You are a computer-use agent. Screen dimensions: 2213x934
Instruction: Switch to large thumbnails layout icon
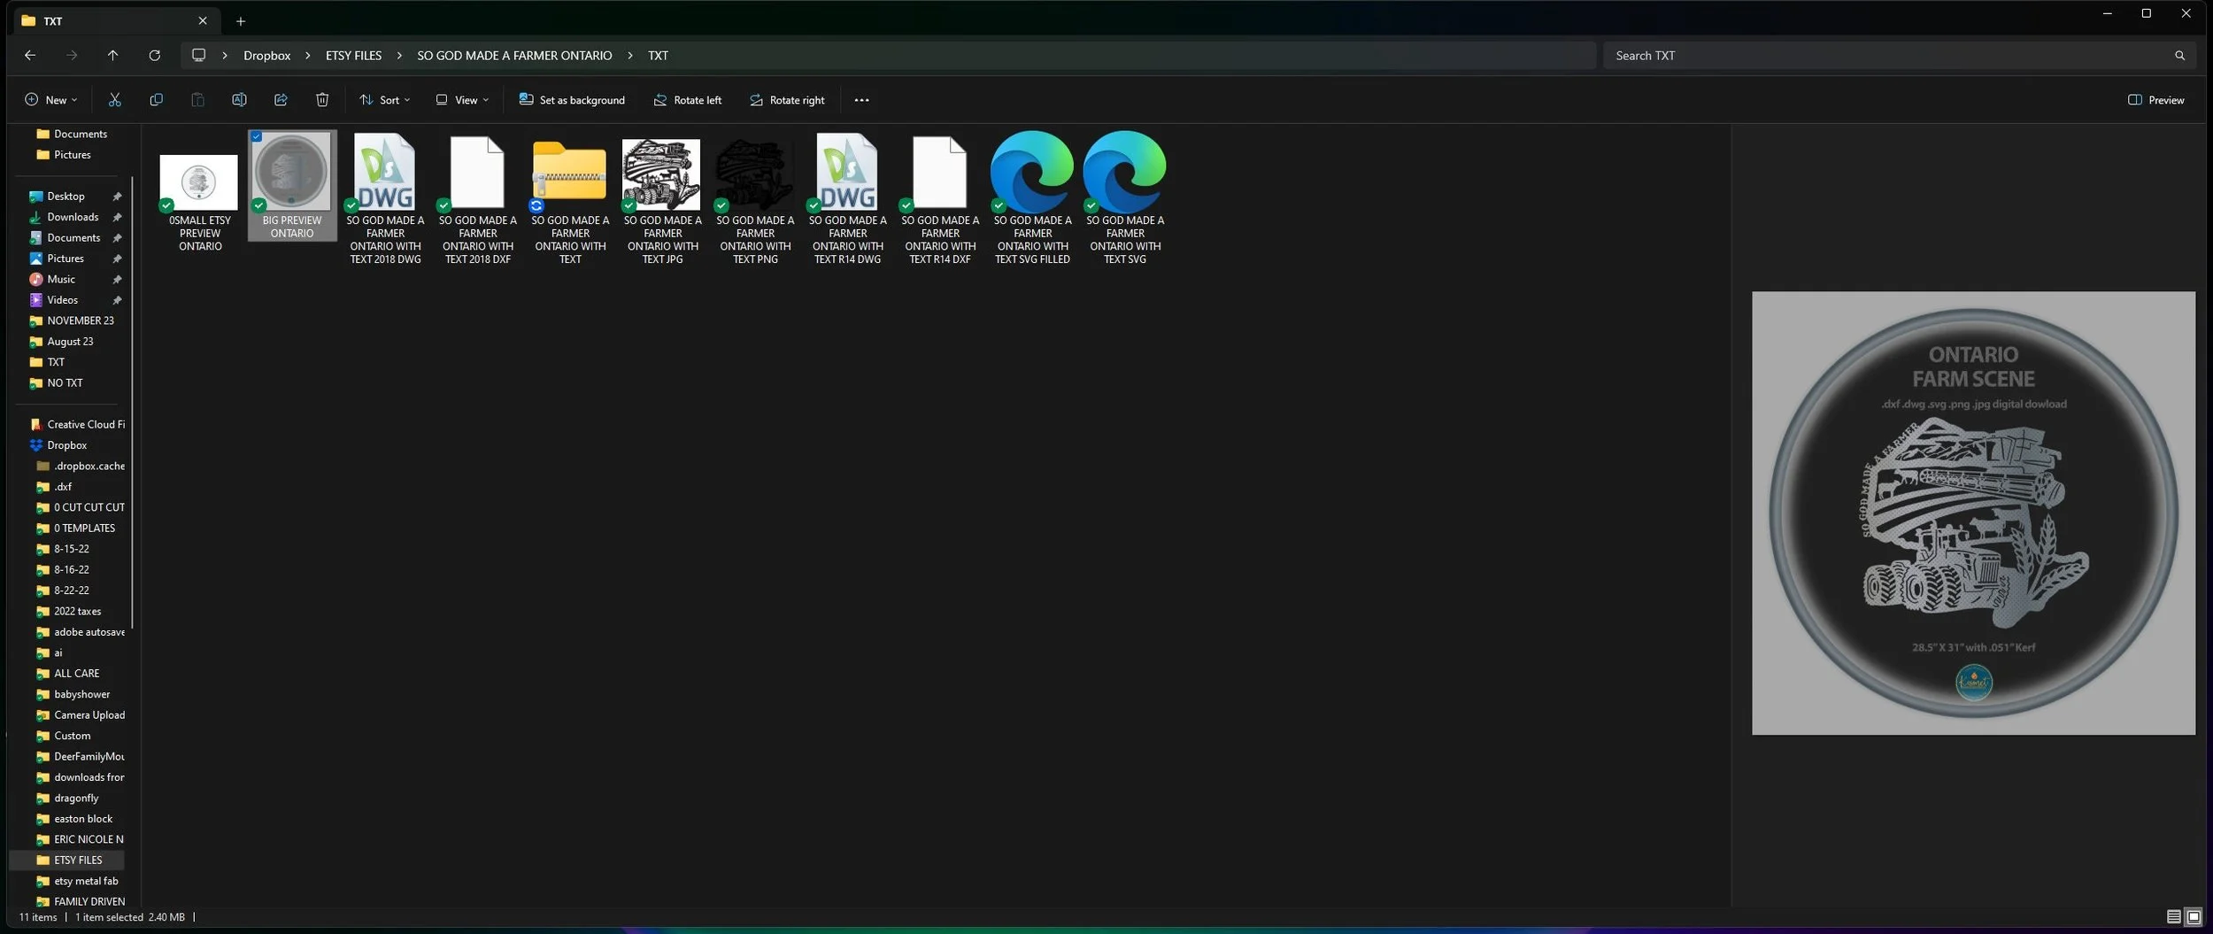pos(2194,917)
